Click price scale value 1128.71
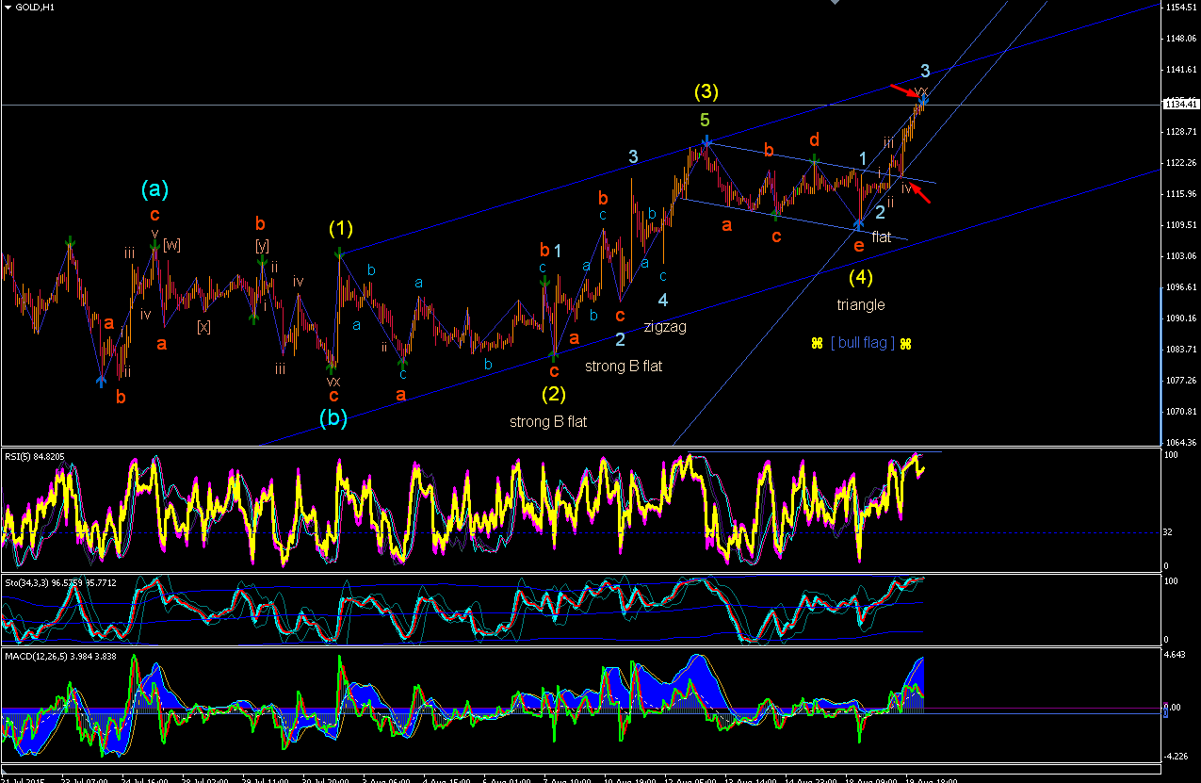1201x783 pixels. tap(1180, 132)
